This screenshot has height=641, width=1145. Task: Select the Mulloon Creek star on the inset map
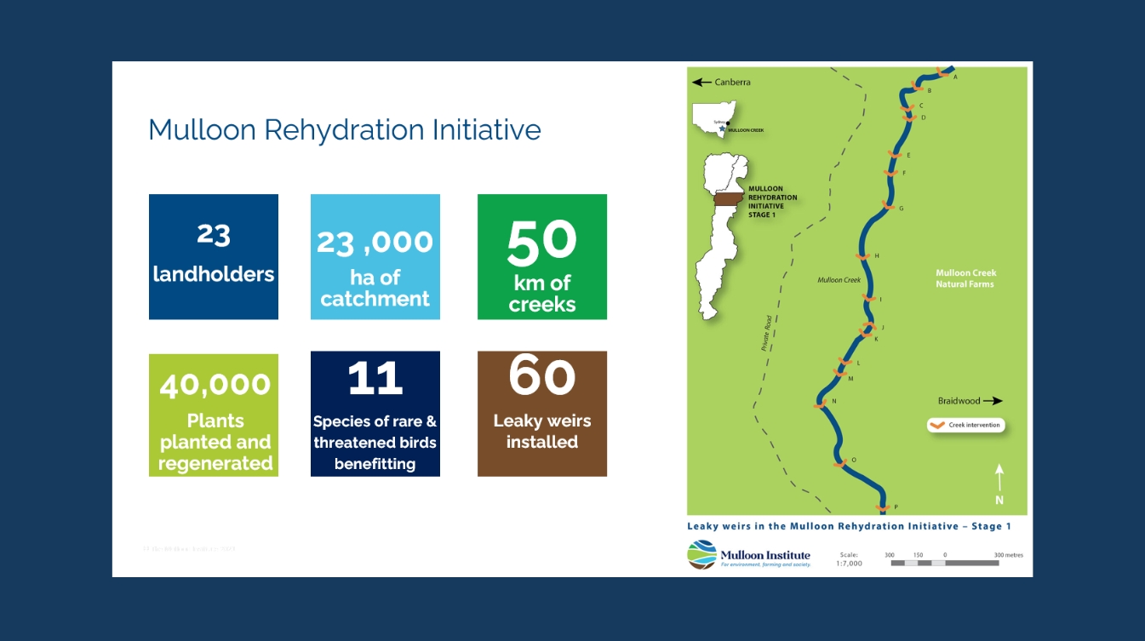722,129
